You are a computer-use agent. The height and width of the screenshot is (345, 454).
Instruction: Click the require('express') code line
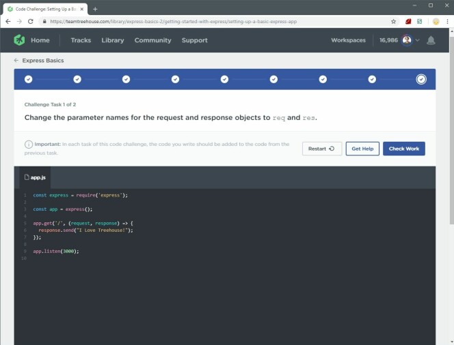tap(80, 195)
